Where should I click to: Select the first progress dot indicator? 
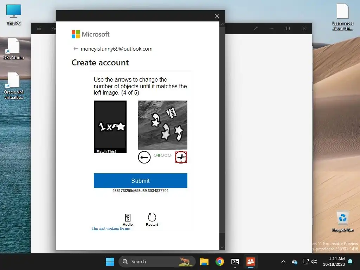pyautogui.click(x=155, y=155)
